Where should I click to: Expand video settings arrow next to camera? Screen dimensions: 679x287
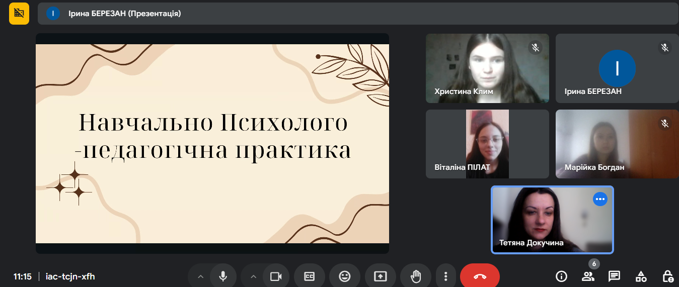point(253,276)
